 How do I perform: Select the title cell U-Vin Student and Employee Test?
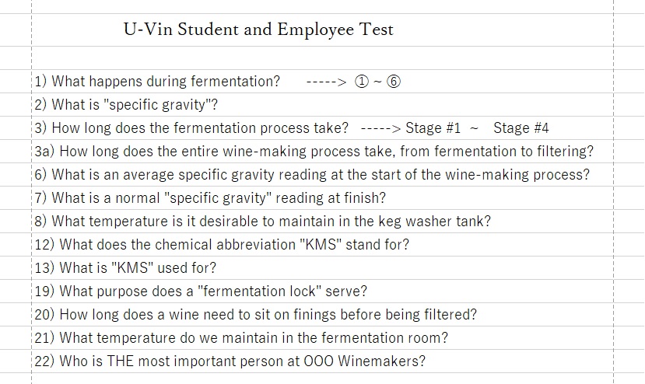pyautogui.click(x=258, y=30)
